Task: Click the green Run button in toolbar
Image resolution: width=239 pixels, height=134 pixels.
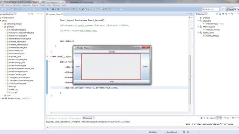Action: pos(53,9)
